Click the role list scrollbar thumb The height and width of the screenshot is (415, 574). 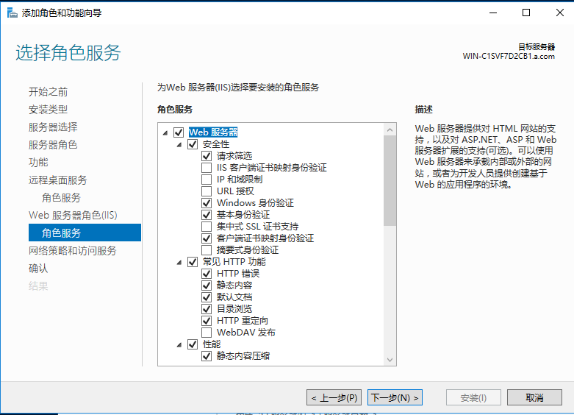coord(390,181)
